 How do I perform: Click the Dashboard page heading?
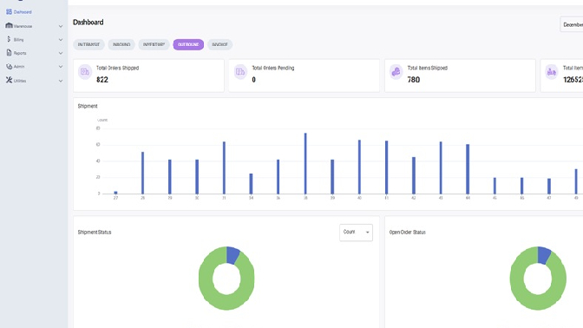88,23
